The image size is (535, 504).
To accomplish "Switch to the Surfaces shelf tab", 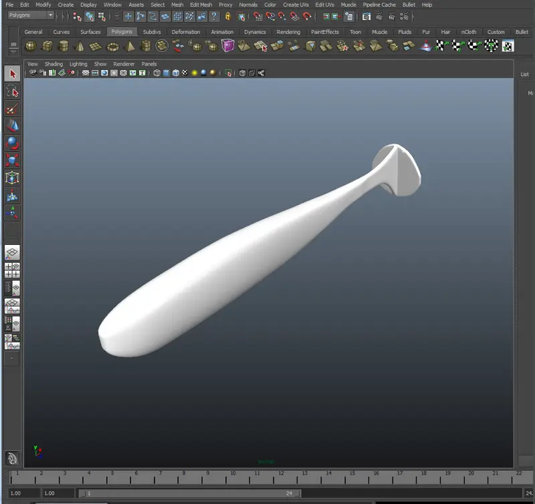I will pos(90,32).
